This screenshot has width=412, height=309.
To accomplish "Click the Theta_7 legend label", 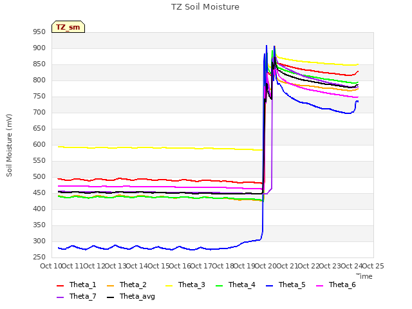I will coord(83,296).
